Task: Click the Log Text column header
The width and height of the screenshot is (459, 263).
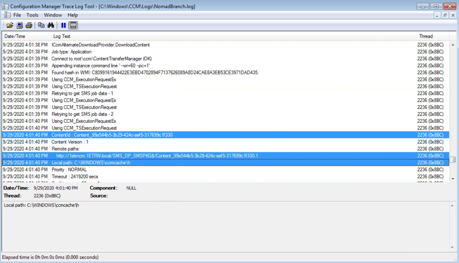Action: click(229, 36)
